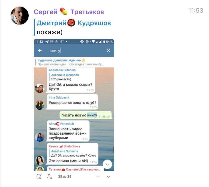Jump to quoted reply from Дмитрий Кудряшов
Viewport: 209px width, 187px height.
(x=72, y=27)
